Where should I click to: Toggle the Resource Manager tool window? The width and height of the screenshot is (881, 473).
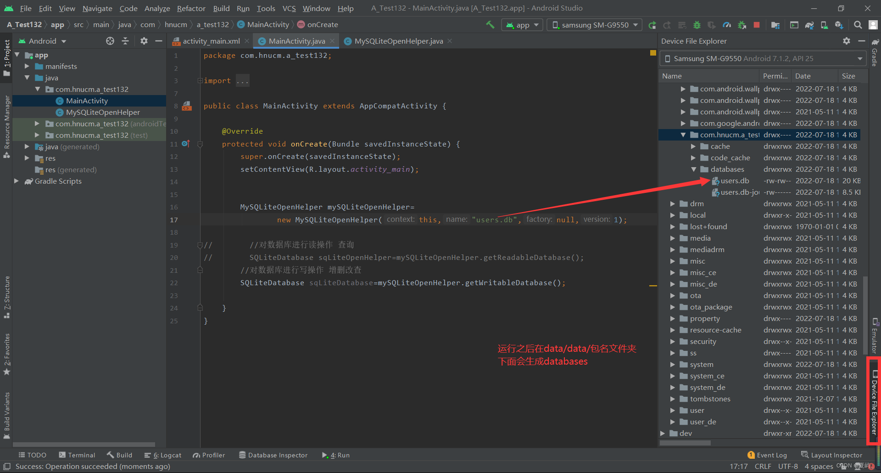[6, 127]
